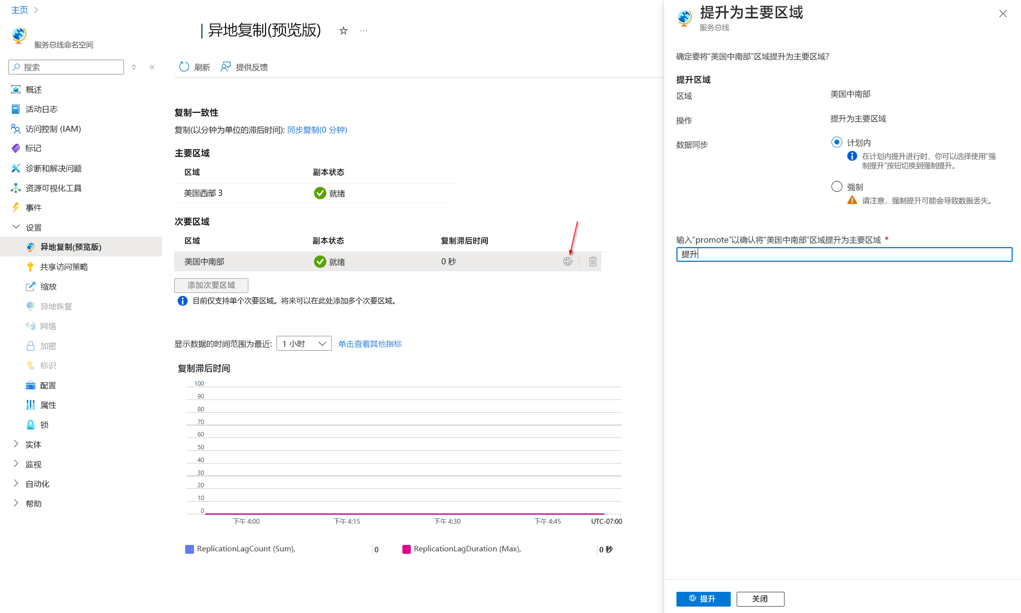1021x613 pixels.
Task: Open 访问控制 (IAM) in sidebar
Action: tap(53, 129)
